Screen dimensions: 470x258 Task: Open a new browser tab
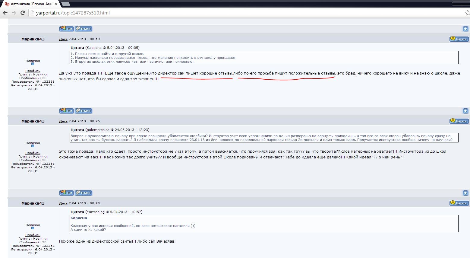(65, 4)
